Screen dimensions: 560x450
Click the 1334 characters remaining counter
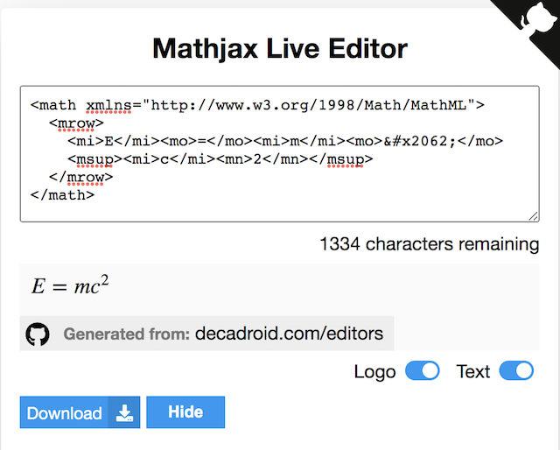[x=430, y=244]
